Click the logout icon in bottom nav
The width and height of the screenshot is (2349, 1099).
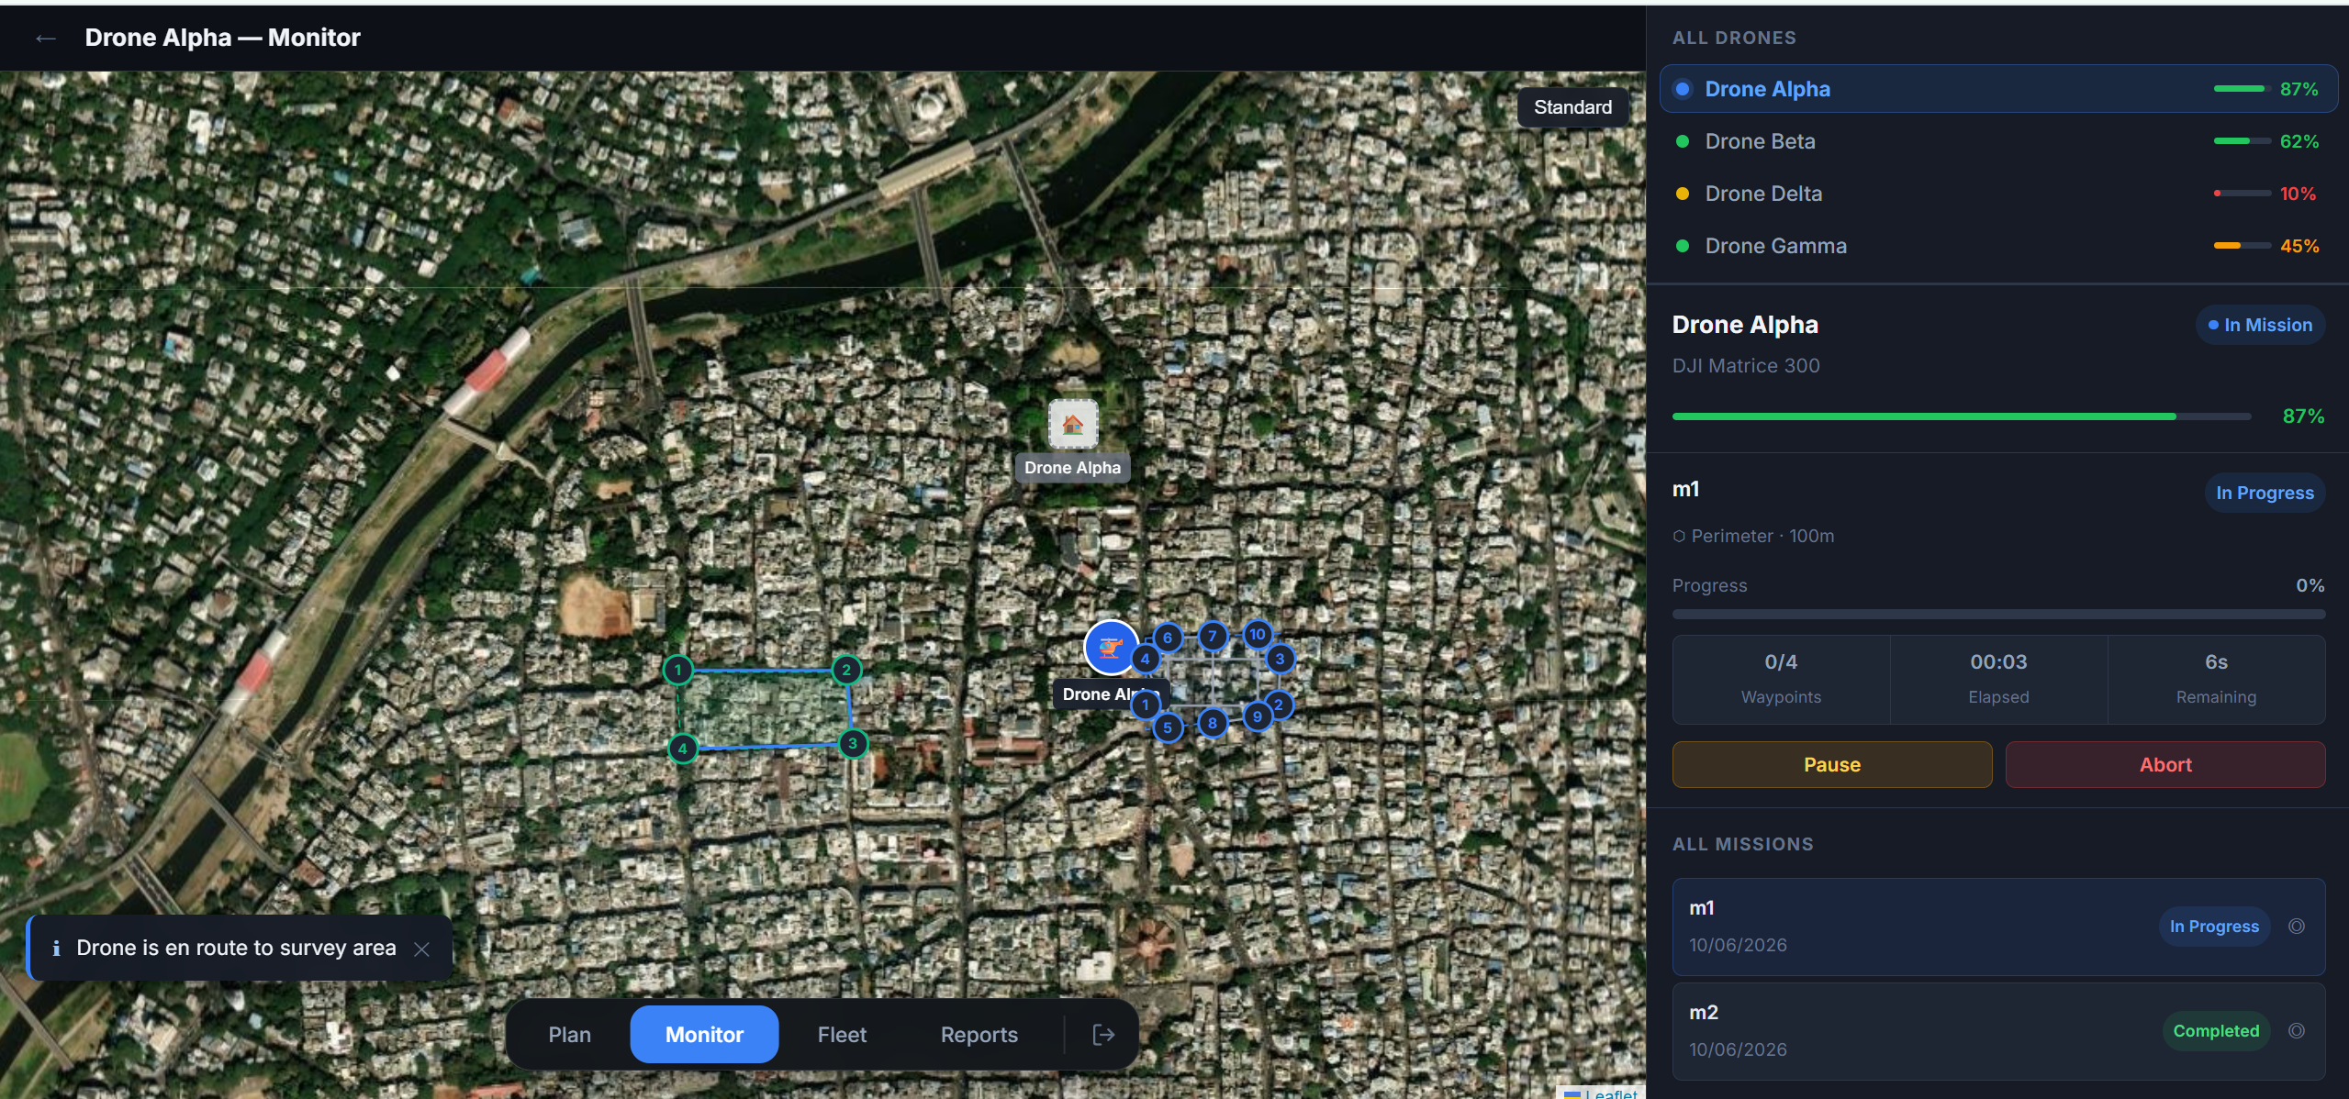[x=1103, y=1035]
